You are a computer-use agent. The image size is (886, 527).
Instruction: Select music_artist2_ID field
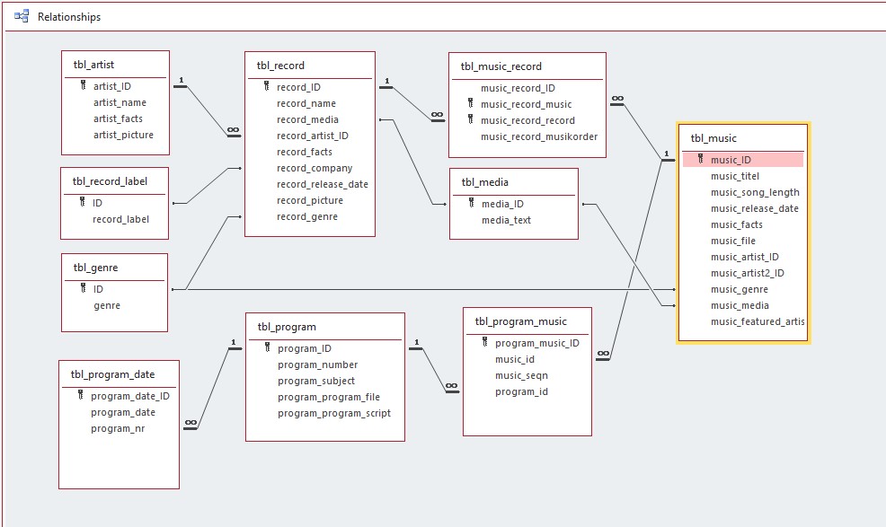coord(747,274)
